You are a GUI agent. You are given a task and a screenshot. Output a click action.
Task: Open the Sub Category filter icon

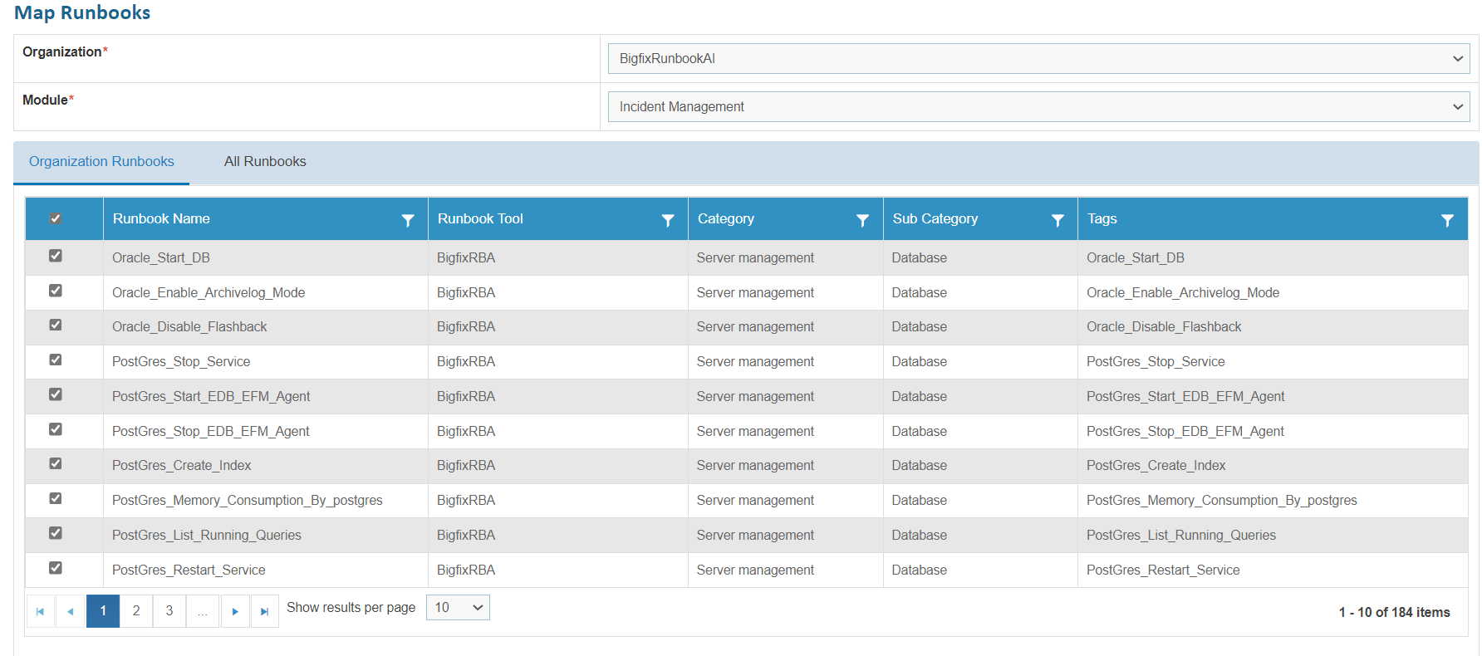[1058, 220]
